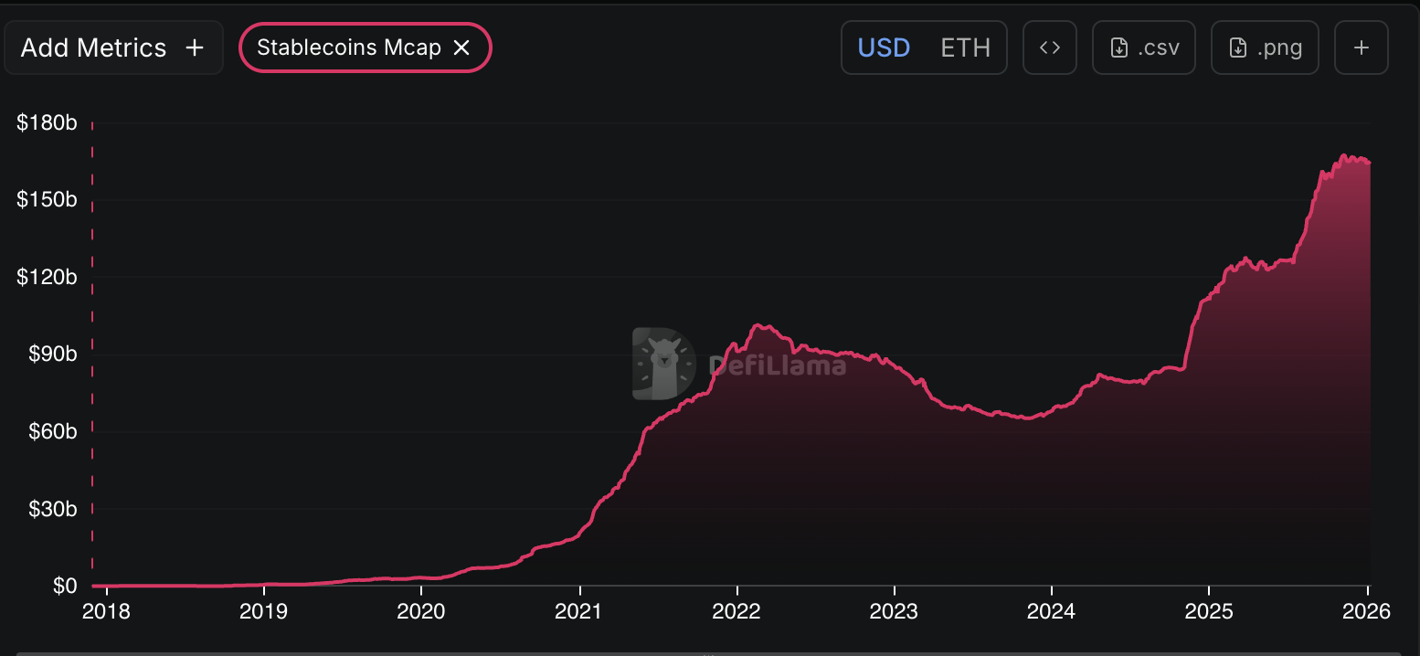Screen dimensions: 1420x656
Task: Click the 2022 label on the x-axis
Action: [x=736, y=610]
